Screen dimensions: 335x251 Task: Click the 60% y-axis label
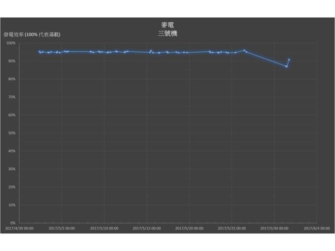[12, 115]
